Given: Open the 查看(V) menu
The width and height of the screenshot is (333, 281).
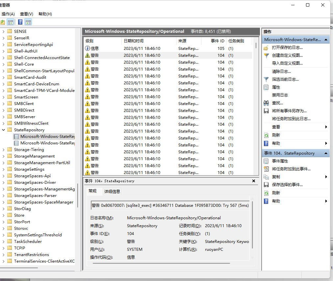Looking at the screenshot, I should [x=27, y=14].
